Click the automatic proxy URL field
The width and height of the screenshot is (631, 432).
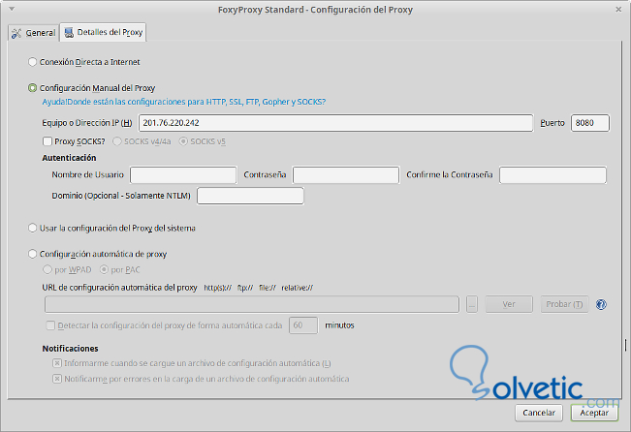click(x=252, y=304)
